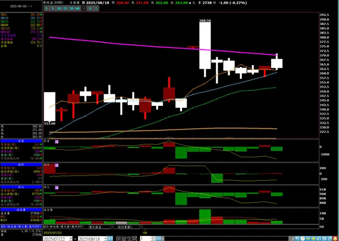Click the 388.50 high price label on chart
This screenshot has width=339, height=241.
pos(205,20)
